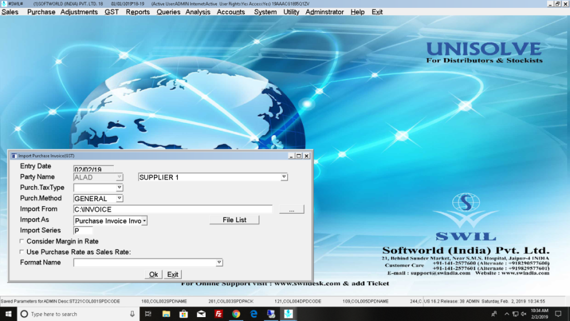Open the Utility menu

(x=291, y=12)
